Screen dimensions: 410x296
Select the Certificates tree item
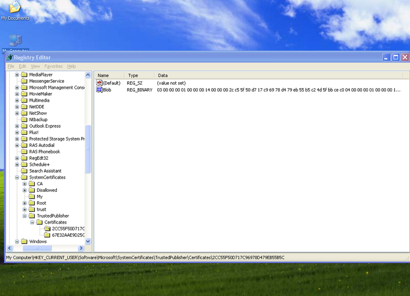click(x=55, y=222)
